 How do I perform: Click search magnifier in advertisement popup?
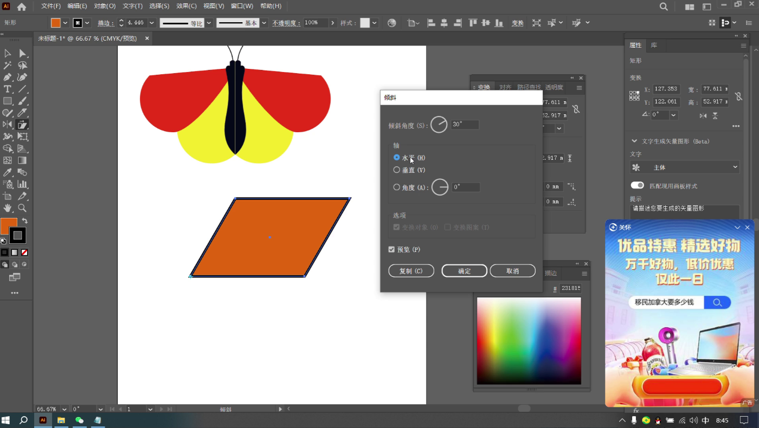coord(717,302)
